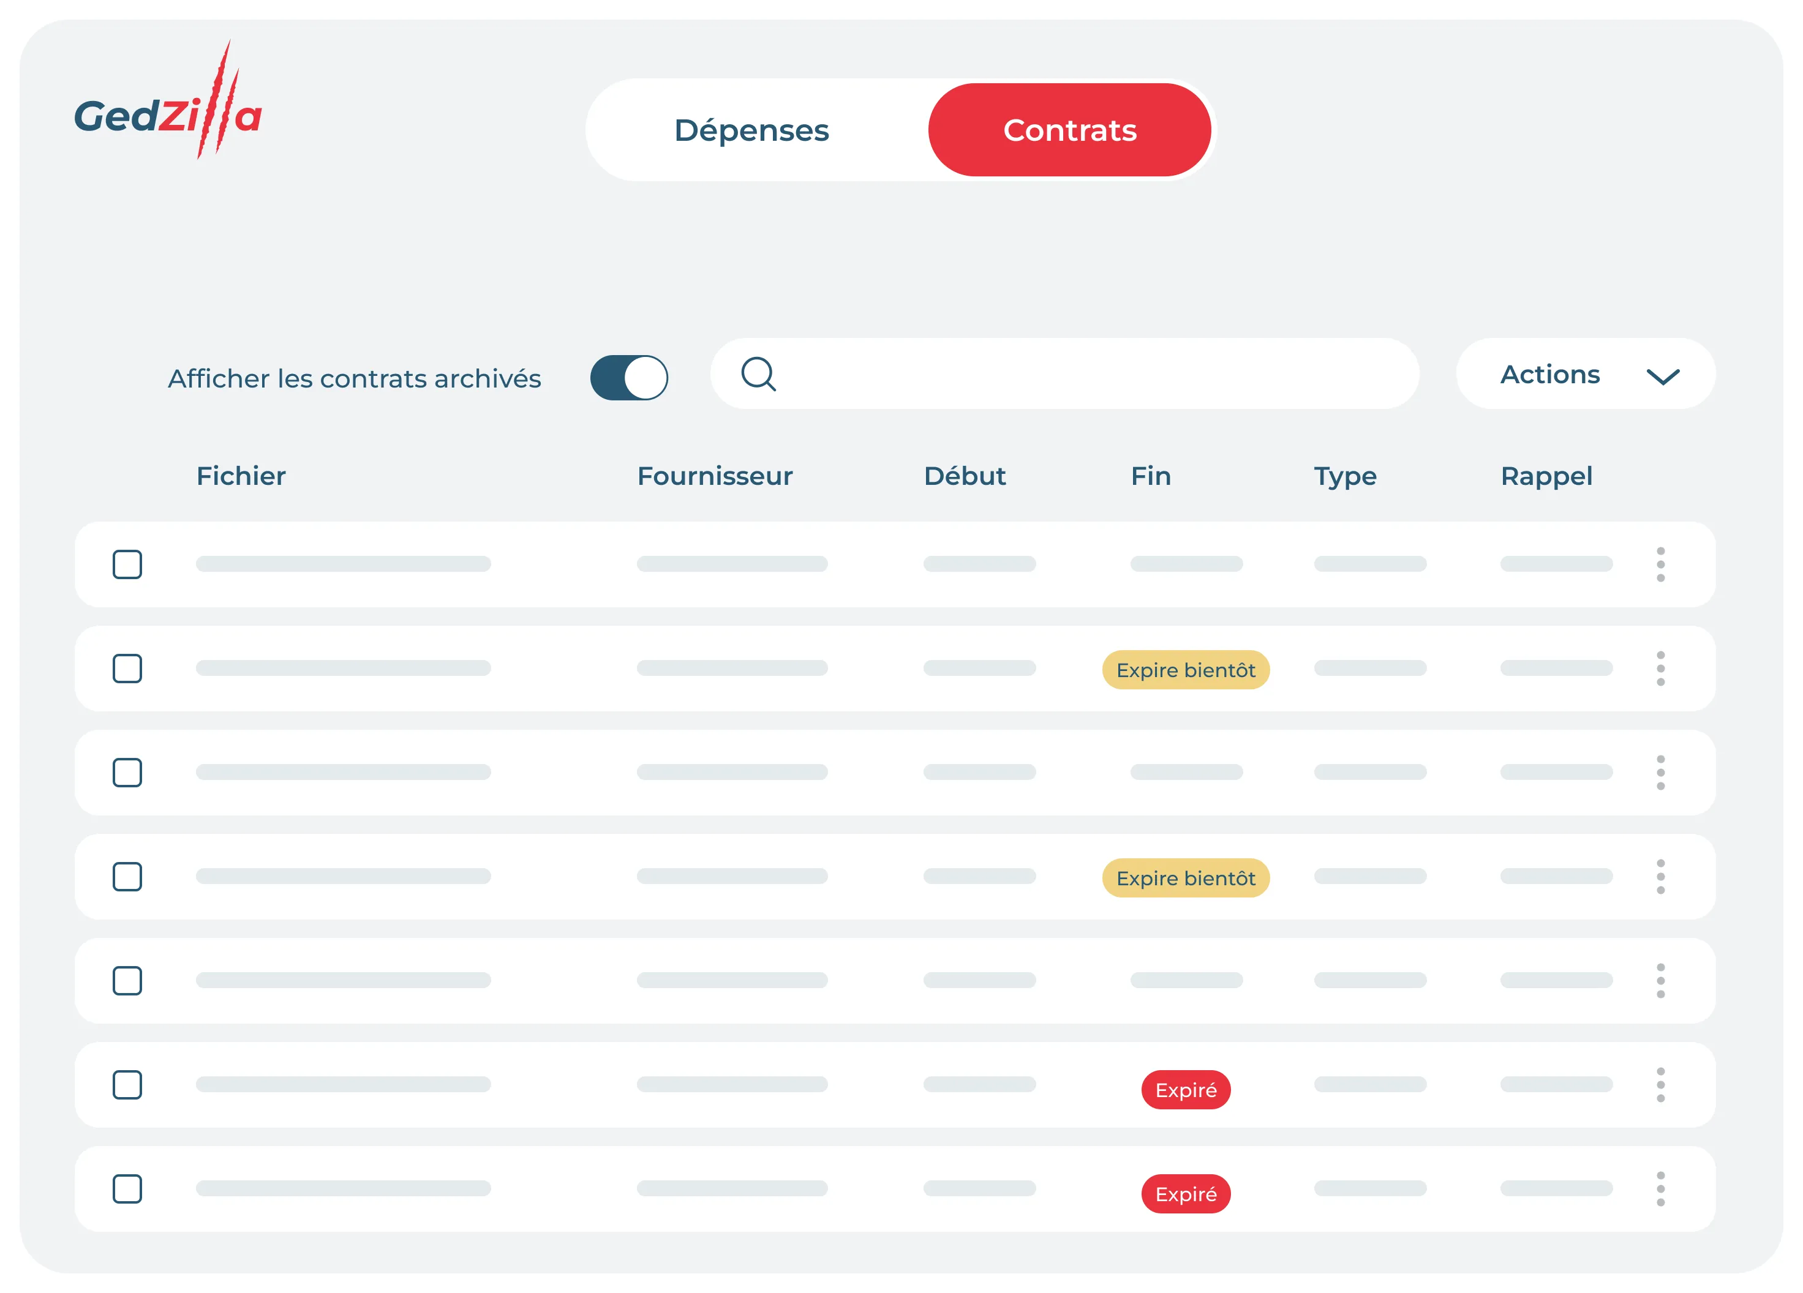Open three-dot menu of second Expire bientôt row
The image size is (1803, 1293).
click(x=1661, y=877)
